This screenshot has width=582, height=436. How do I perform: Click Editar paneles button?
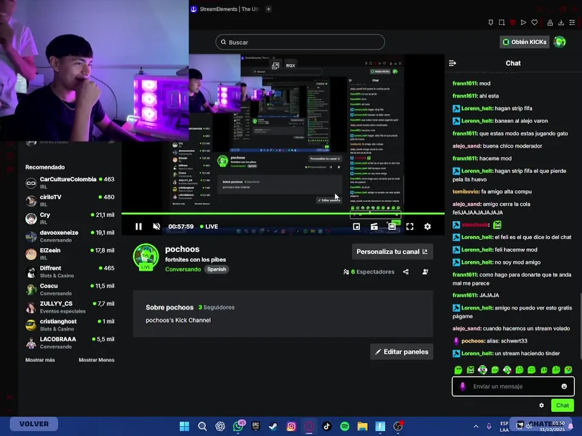tap(402, 352)
